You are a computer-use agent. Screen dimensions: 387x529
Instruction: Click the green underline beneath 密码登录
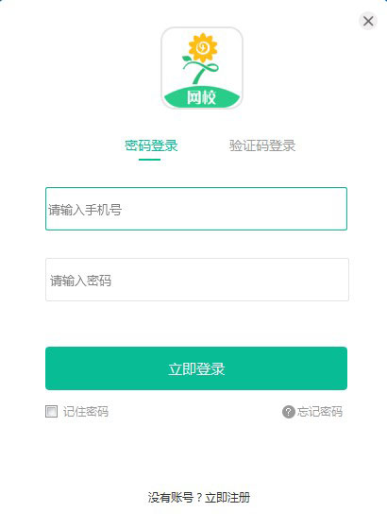tap(149, 160)
